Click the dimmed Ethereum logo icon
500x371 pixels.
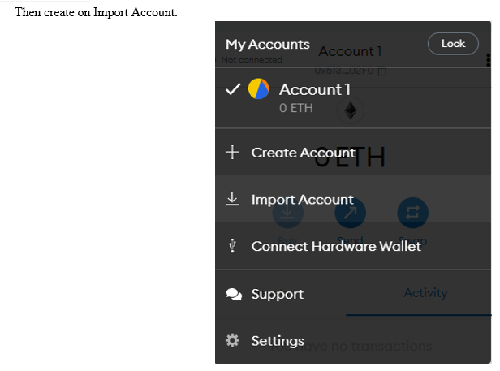[x=351, y=110]
